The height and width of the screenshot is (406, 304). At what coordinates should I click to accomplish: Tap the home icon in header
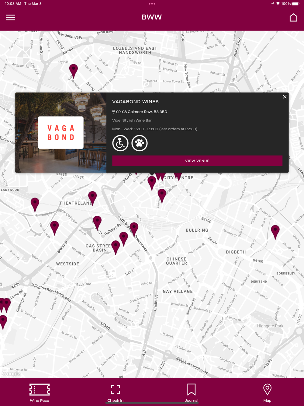point(293,17)
